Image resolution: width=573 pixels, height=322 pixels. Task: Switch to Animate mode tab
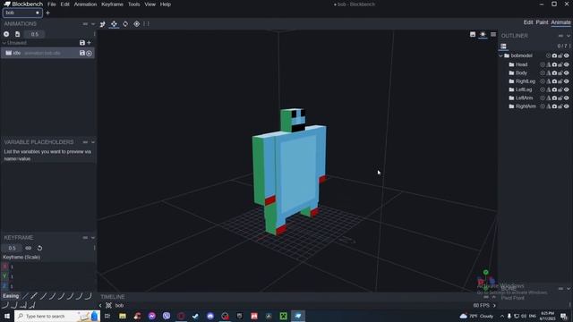pos(560,22)
